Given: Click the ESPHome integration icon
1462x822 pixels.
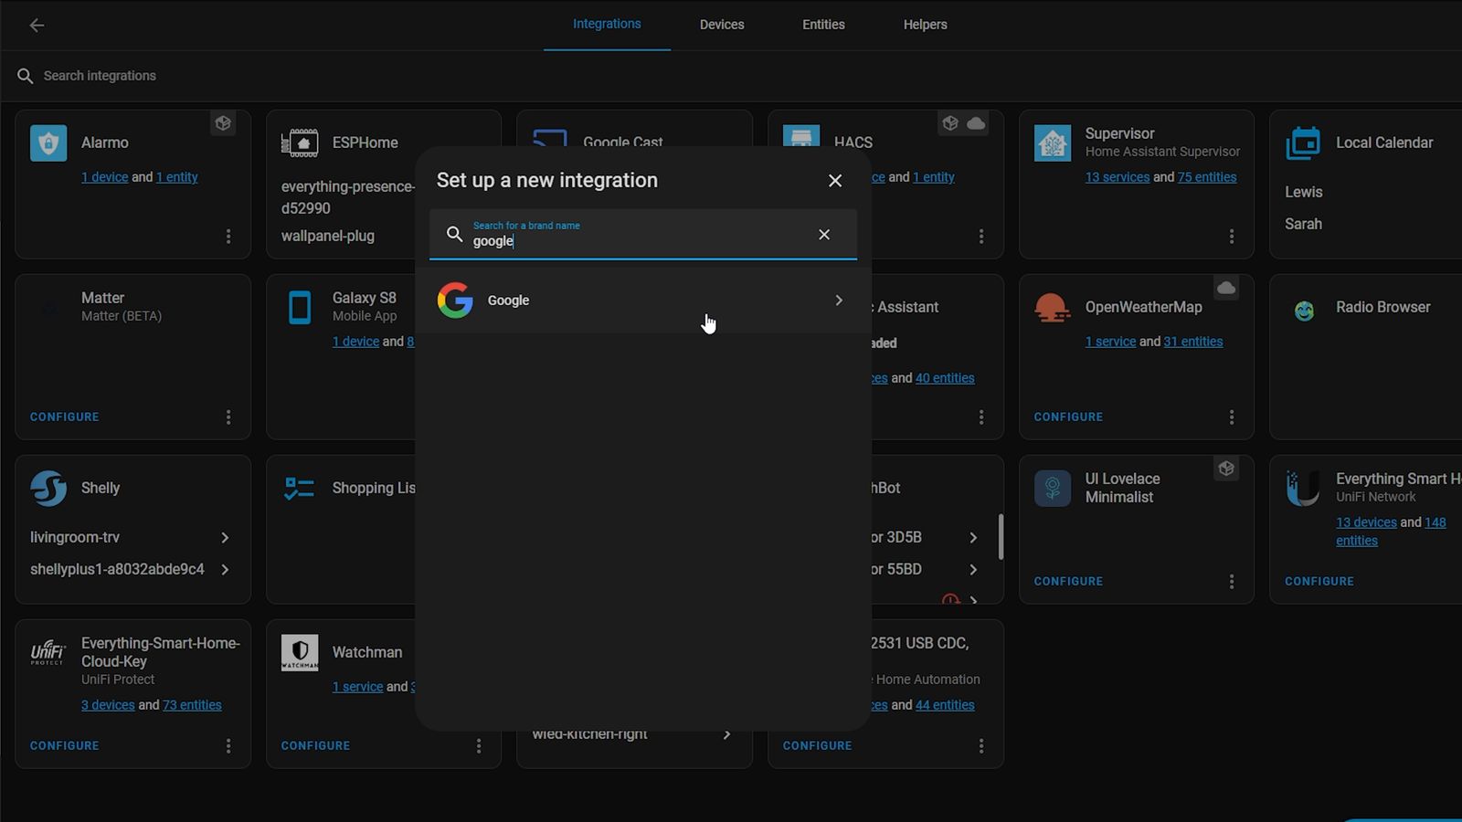Looking at the screenshot, I should 299,142.
